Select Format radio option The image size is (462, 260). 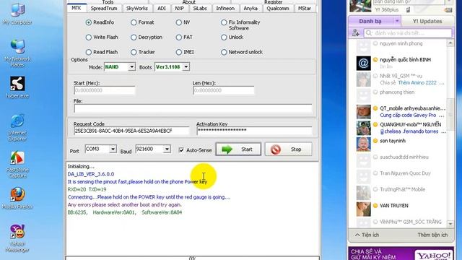click(134, 22)
